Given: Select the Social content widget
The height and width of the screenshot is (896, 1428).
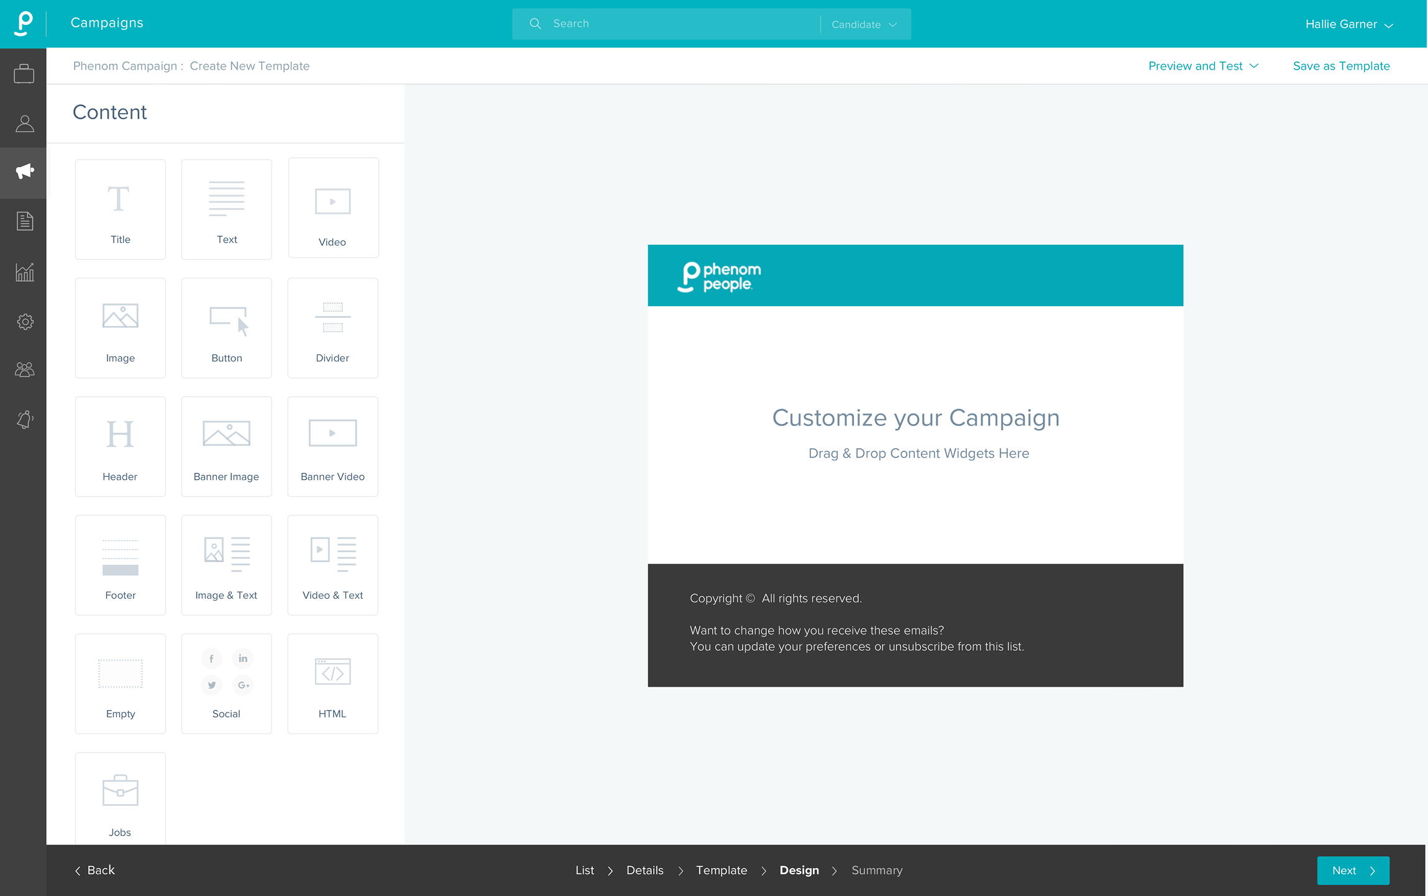Looking at the screenshot, I should pos(226,683).
